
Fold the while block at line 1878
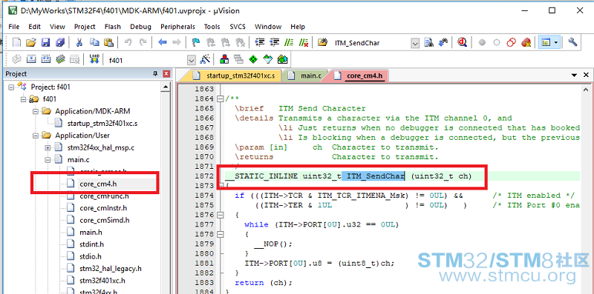coord(220,234)
